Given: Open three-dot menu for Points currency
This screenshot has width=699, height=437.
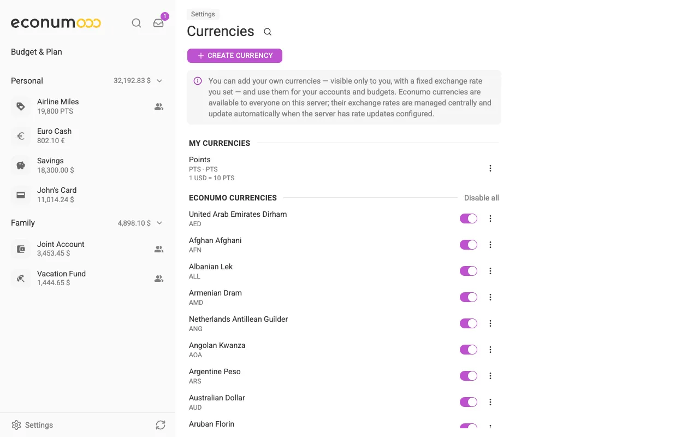Looking at the screenshot, I should click(490, 168).
